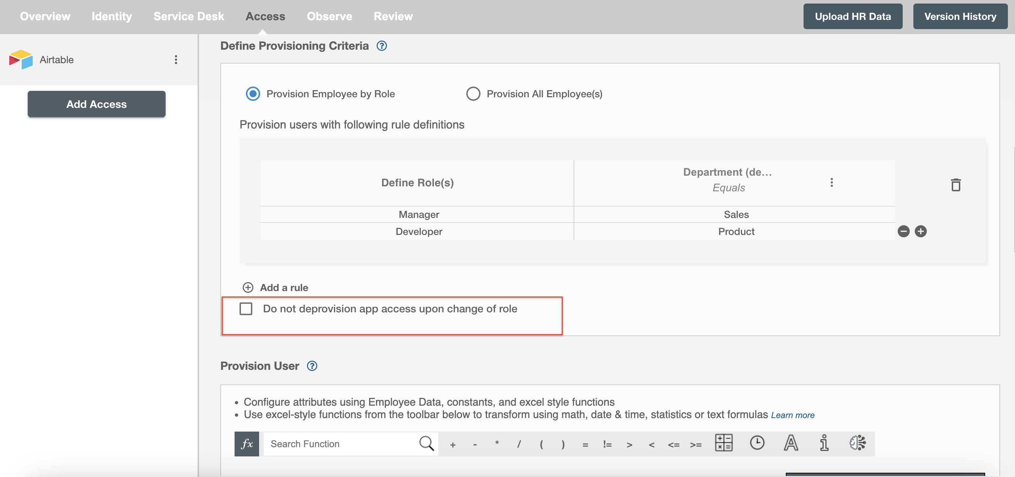Open the Overview tab

[x=45, y=16]
